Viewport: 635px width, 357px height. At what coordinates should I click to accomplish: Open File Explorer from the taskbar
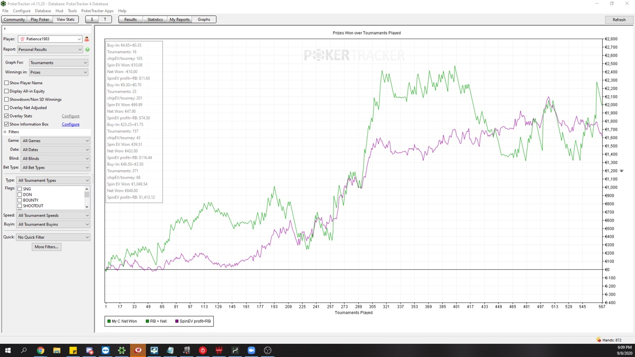[x=57, y=350]
